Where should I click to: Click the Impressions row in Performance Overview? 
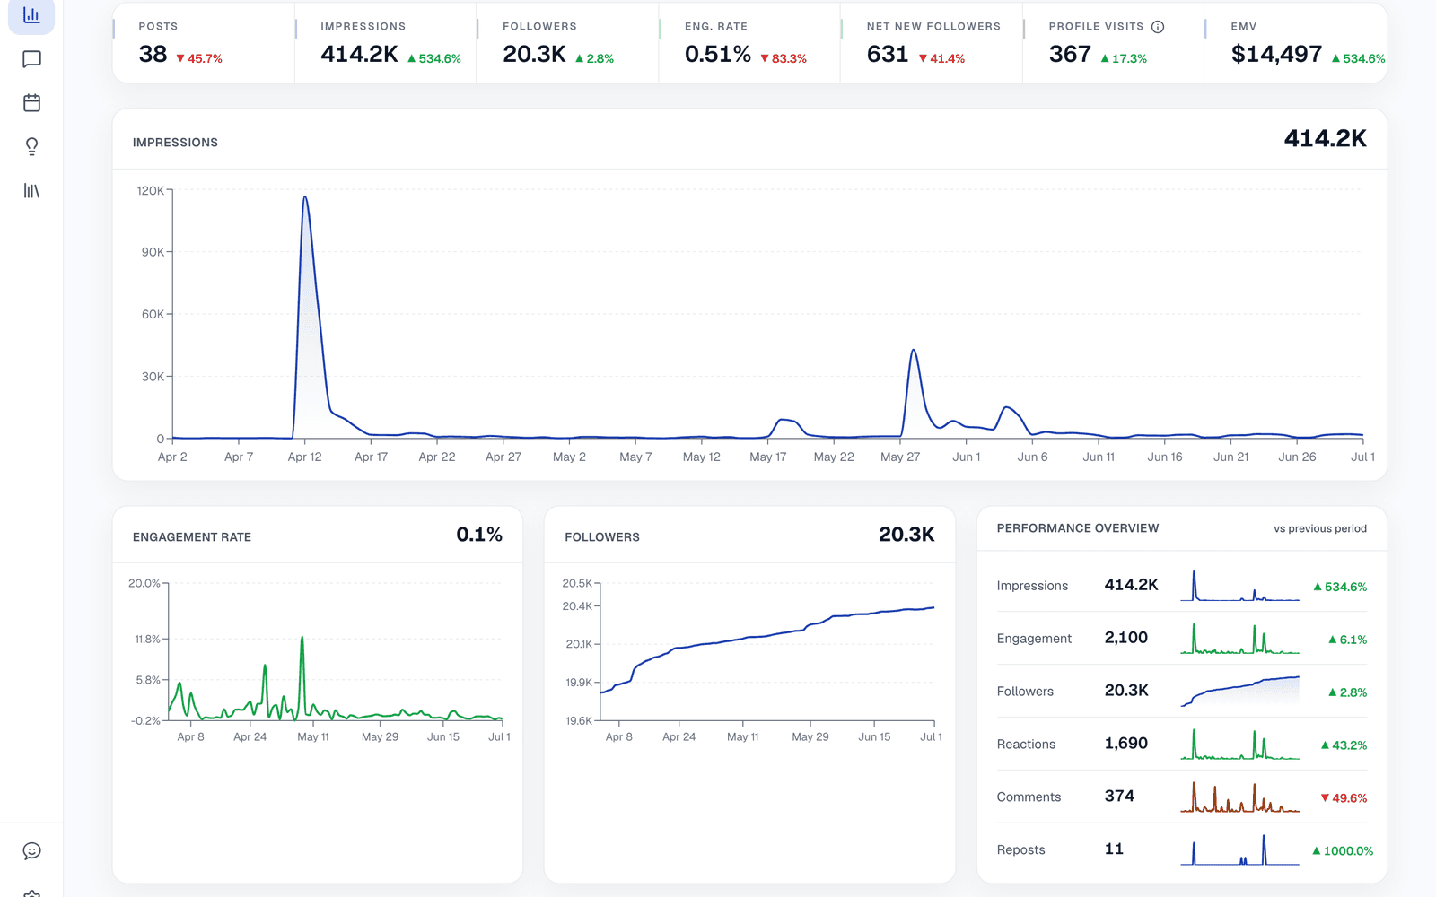pyautogui.click(x=1182, y=586)
